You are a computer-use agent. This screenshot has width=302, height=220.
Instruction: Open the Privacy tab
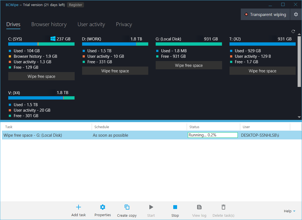(124, 24)
